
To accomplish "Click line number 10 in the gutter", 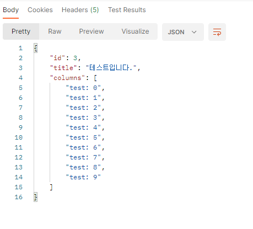I will (19, 137).
